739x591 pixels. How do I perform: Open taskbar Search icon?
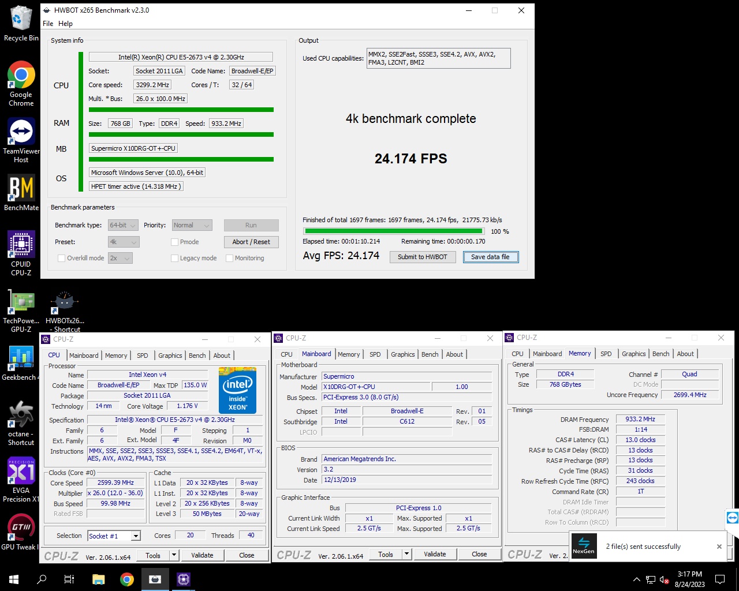pos(42,579)
